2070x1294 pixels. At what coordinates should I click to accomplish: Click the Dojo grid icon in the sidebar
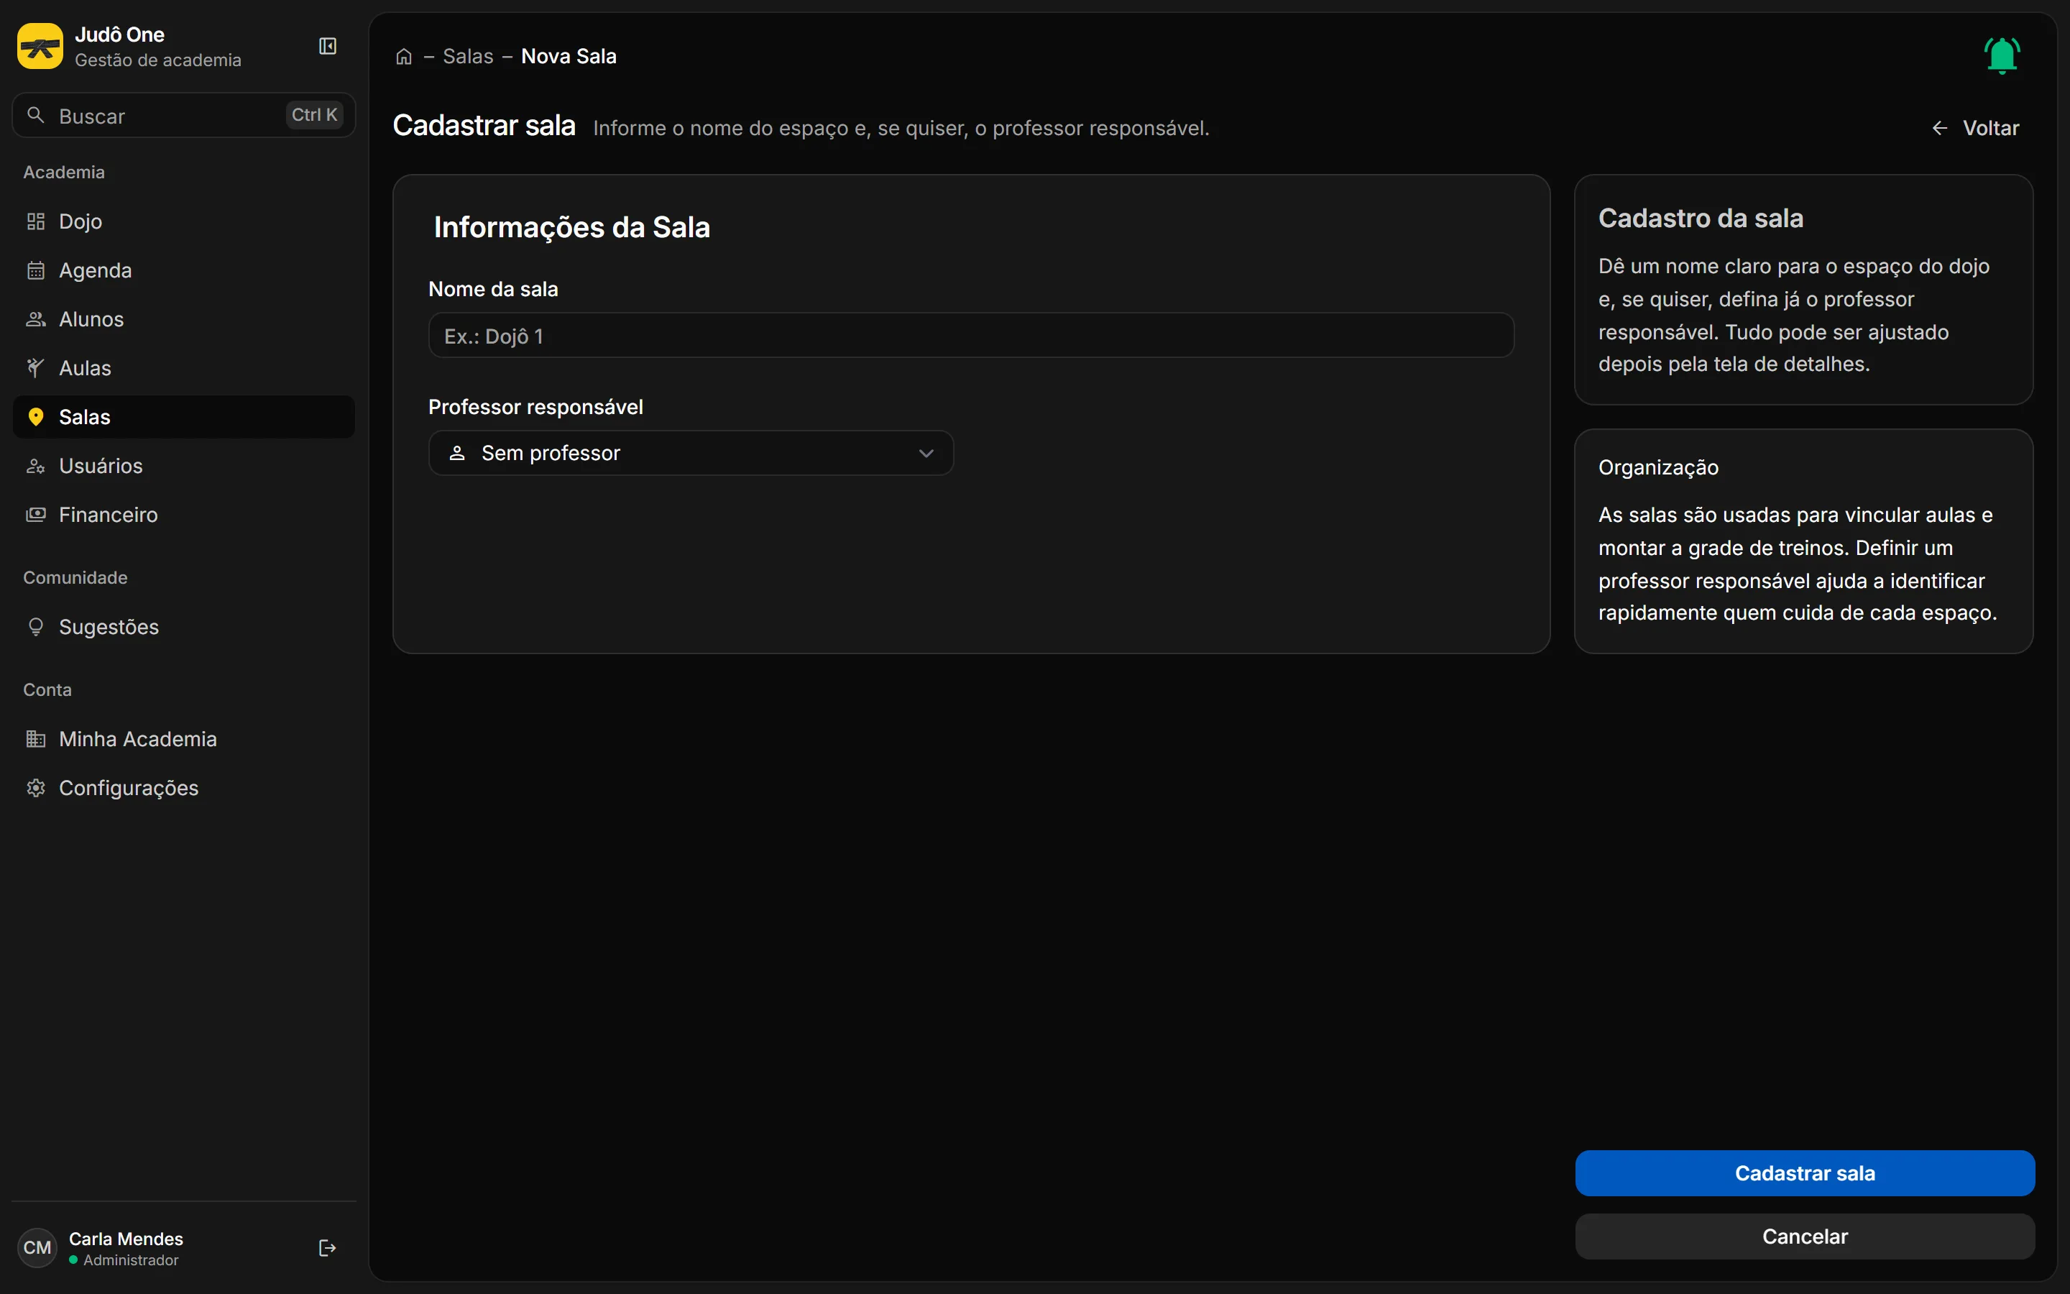(x=36, y=221)
